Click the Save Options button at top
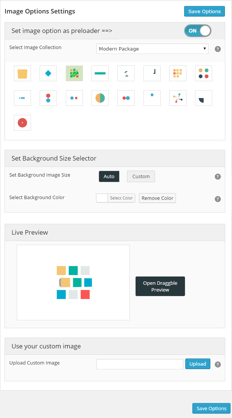The height and width of the screenshot is (418, 232). [x=204, y=11]
